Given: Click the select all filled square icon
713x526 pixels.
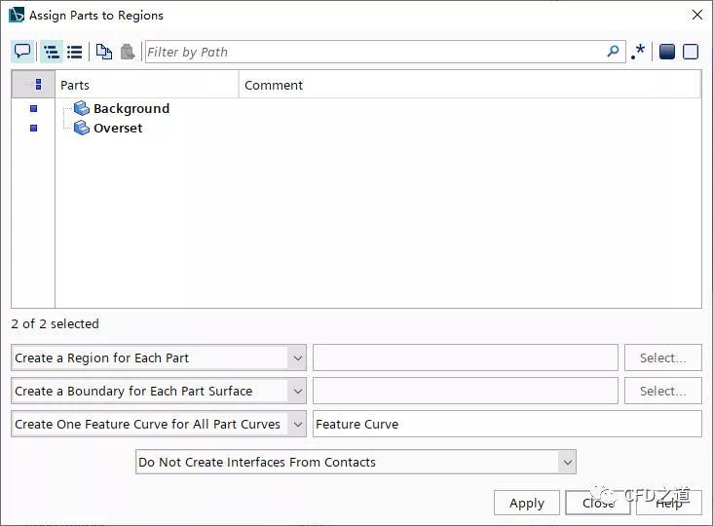Looking at the screenshot, I should point(666,52).
